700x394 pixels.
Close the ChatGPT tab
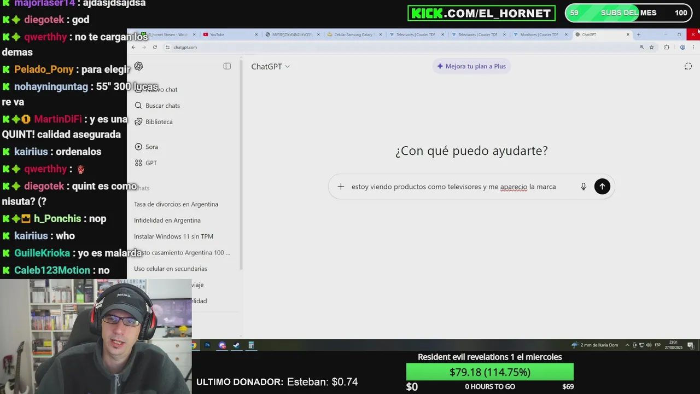pyautogui.click(x=628, y=34)
